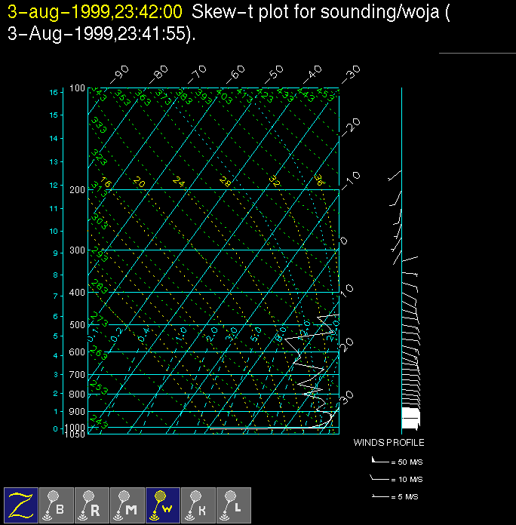The height and width of the screenshot is (525, 516).
Task: Click the 16 km altitude axis label
Action: tap(54, 92)
